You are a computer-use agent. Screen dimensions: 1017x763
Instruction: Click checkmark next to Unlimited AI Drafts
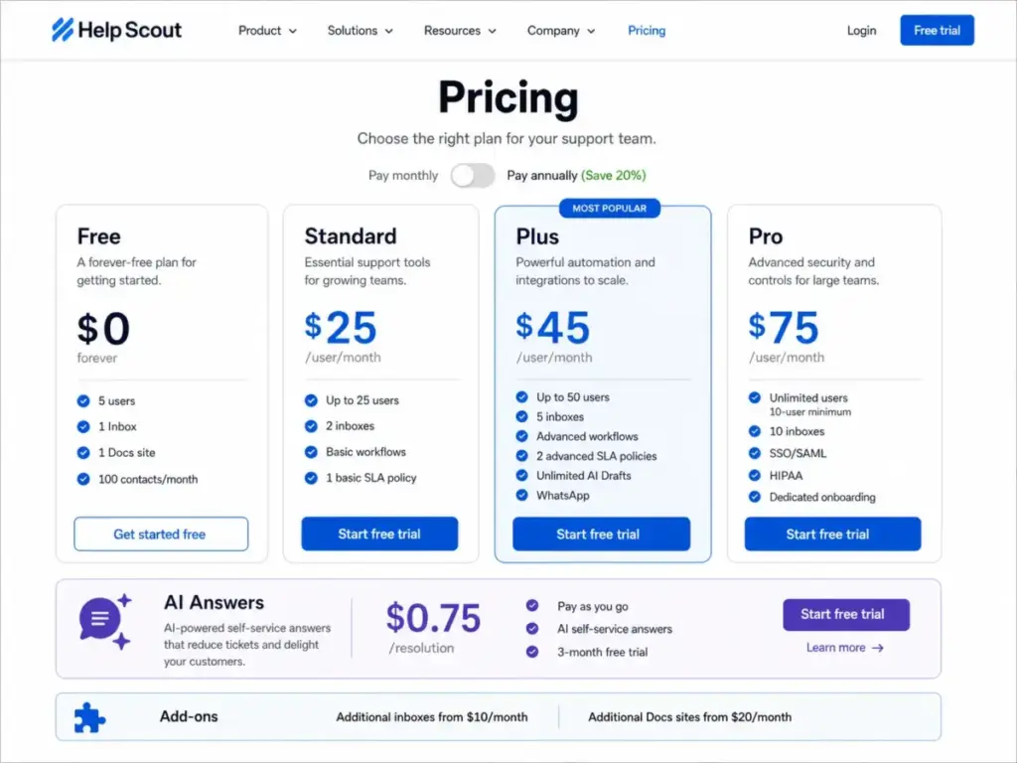(521, 475)
